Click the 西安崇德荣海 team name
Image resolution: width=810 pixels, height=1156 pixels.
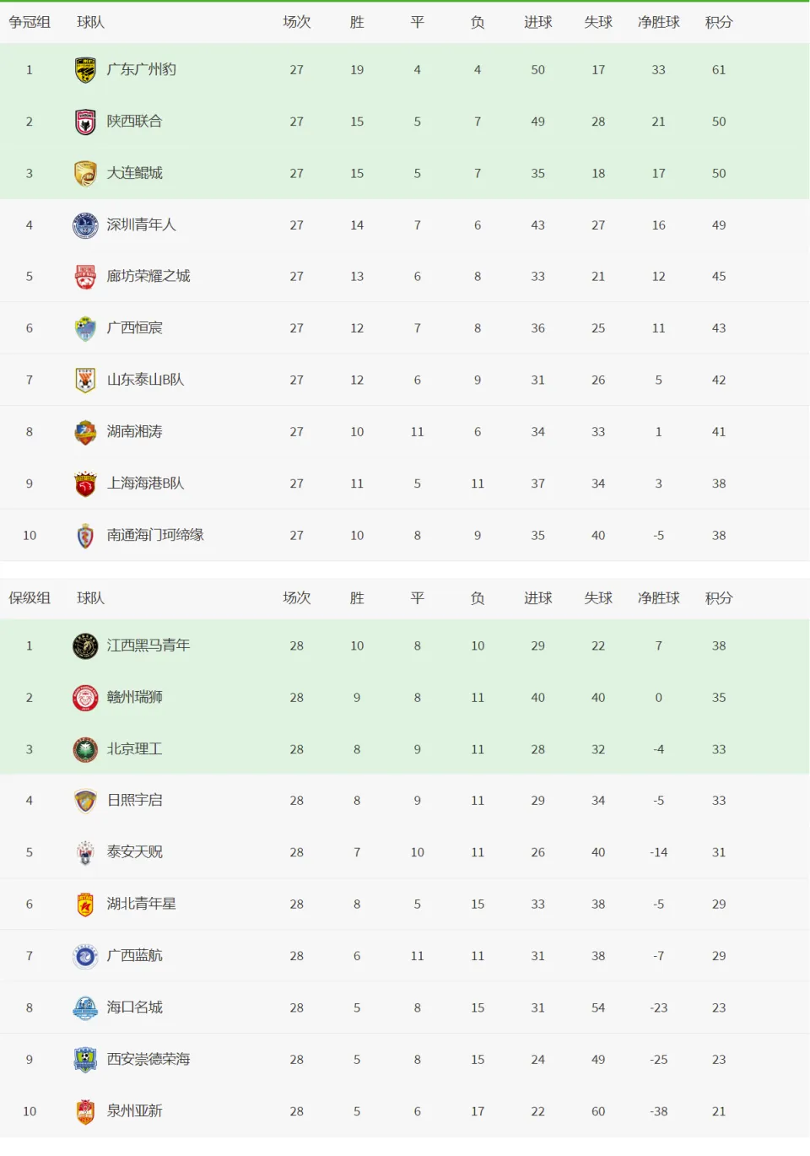pyautogui.click(x=148, y=1059)
